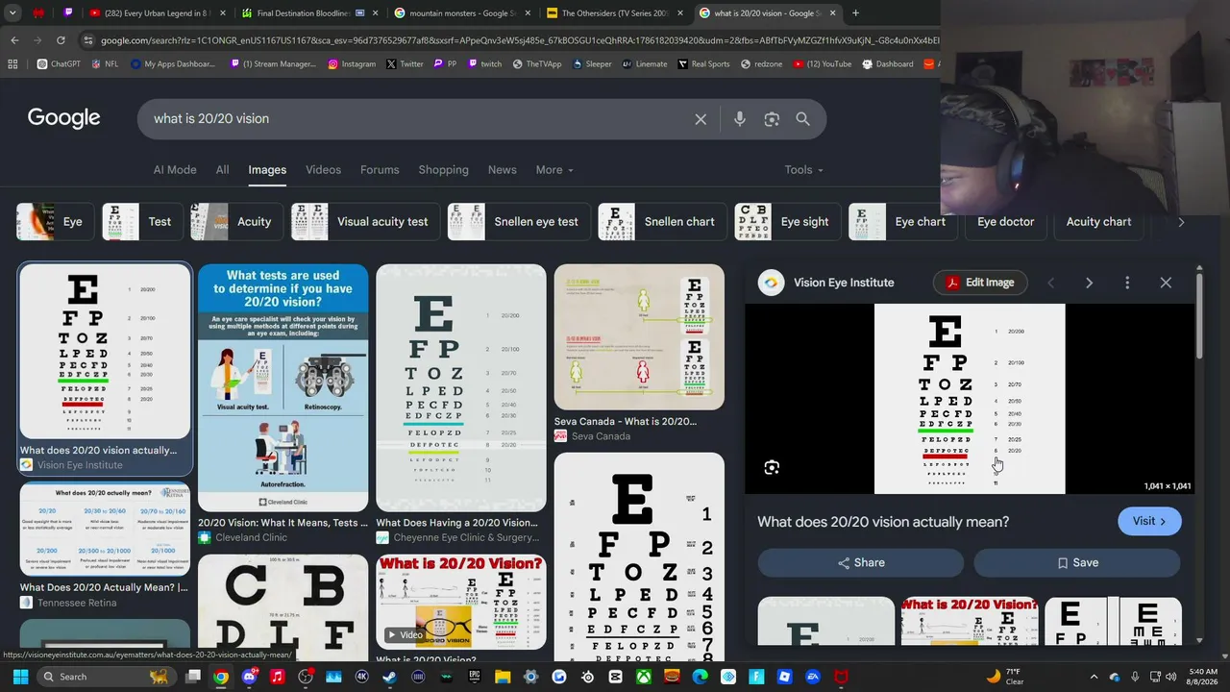Screen dimensions: 1230x692
Task: Play the What is 20/20 Vision video result
Action: coord(461,602)
